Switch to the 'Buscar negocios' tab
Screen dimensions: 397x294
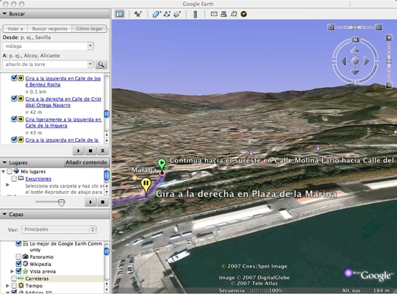coord(50,29)
